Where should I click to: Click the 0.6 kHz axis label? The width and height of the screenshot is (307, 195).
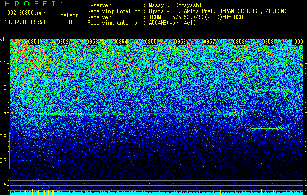click(4, 185)
